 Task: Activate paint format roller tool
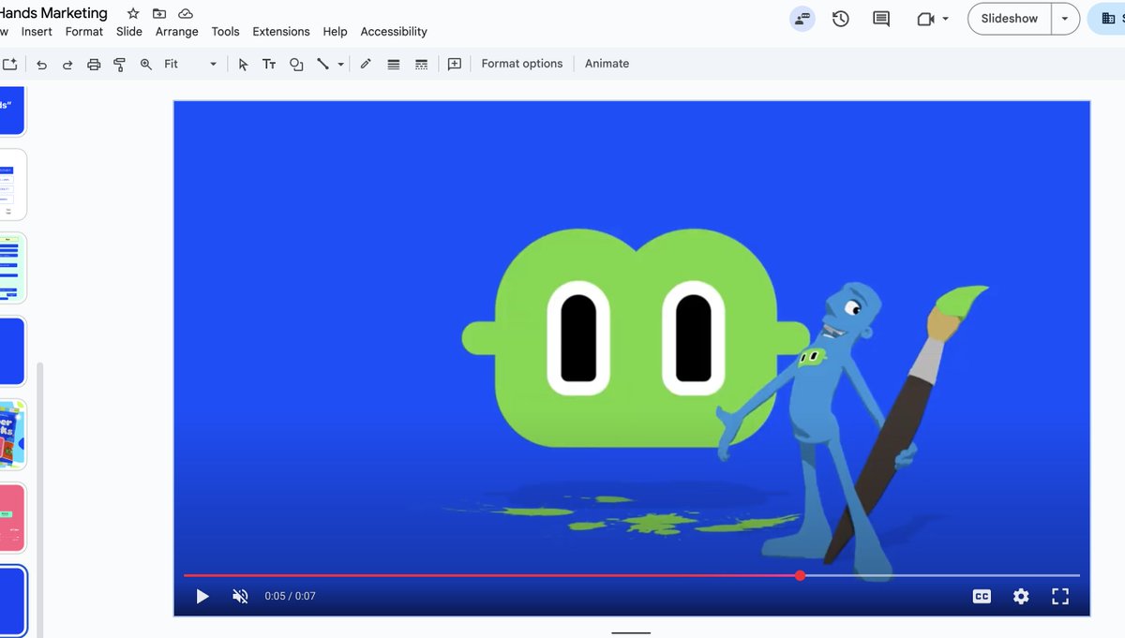coord(119,64)
